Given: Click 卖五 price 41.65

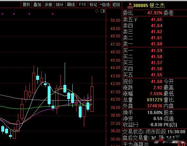Looking at the screenshot, I should tap(157, 19).
